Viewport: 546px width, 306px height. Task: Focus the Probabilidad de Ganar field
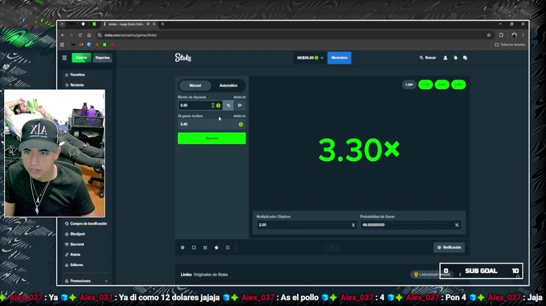click(411, 225)
